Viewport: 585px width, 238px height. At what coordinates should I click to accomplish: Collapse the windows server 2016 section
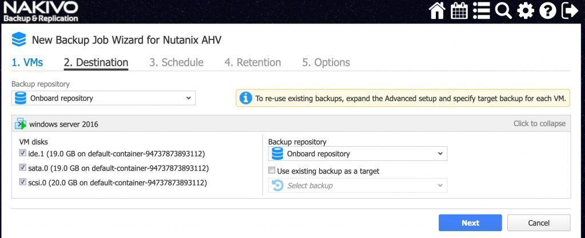pos(539,124)
